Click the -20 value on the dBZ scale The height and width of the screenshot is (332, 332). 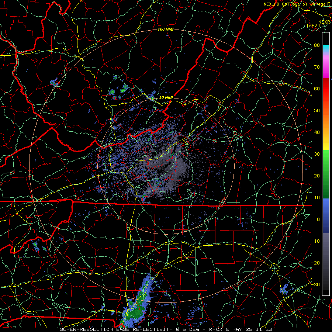(x=315, y=263)
